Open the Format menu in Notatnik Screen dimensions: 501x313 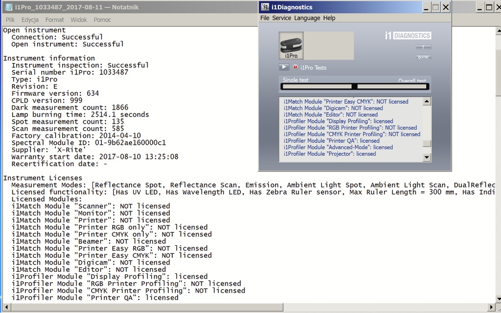pyautogui.click(x=55, y=20)
